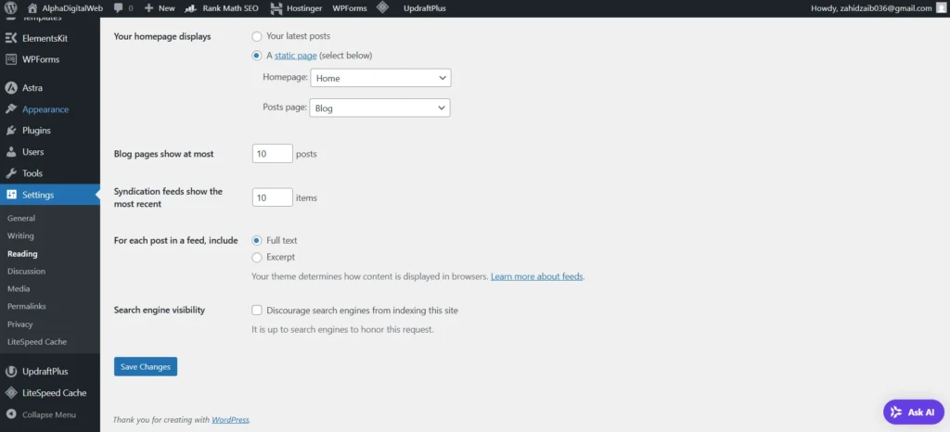Select Full text feed option
950x432 pixels.
click(x=257, y=240)
